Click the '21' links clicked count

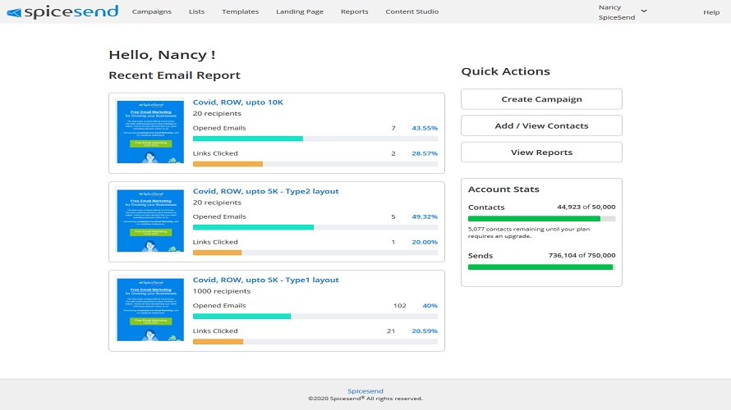(391, 331)
